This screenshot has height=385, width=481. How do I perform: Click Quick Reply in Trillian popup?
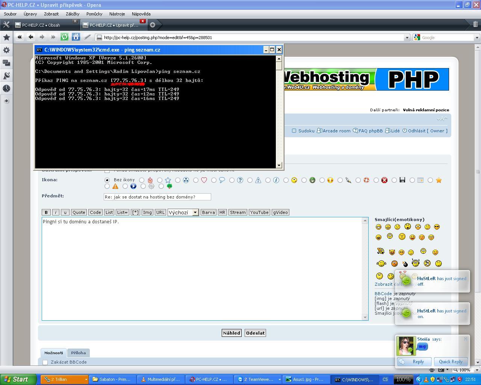[451, 362]
